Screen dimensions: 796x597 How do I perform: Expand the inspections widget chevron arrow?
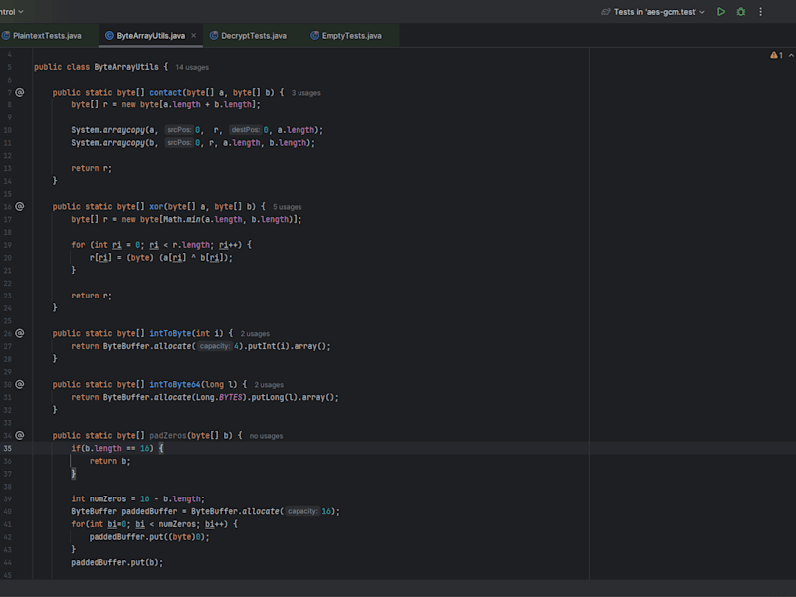point(791,55)
